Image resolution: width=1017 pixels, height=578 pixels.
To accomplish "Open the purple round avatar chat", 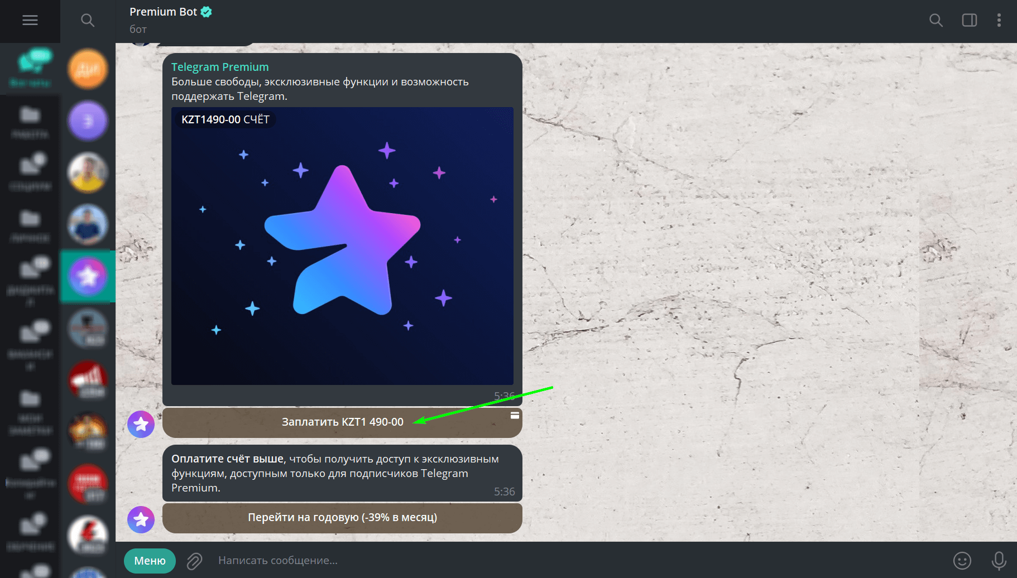I will 88,121.
